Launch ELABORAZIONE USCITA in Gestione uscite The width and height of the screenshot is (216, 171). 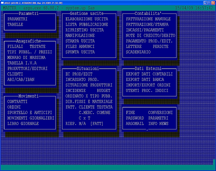(87, 19)
